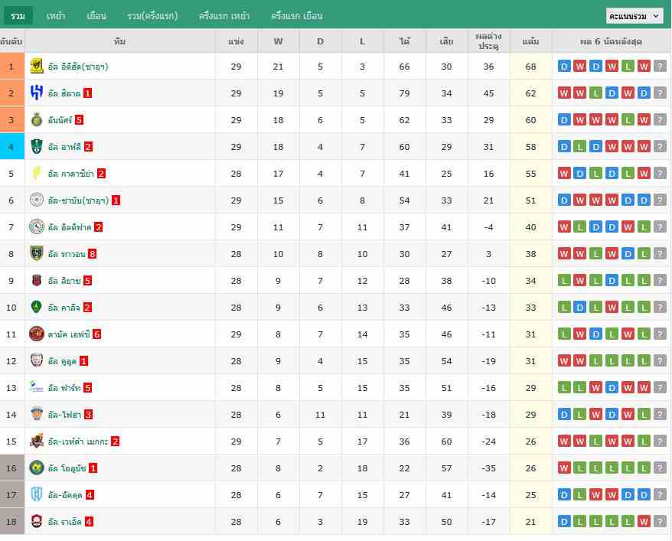Viewport: 672px width, 541px height.
Task: Click the red badge beside อัล ทาวอน
Action: click(93, 254)
